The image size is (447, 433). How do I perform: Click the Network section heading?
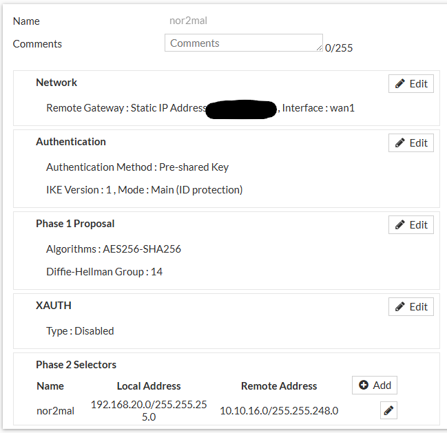(x=56, y=83)
